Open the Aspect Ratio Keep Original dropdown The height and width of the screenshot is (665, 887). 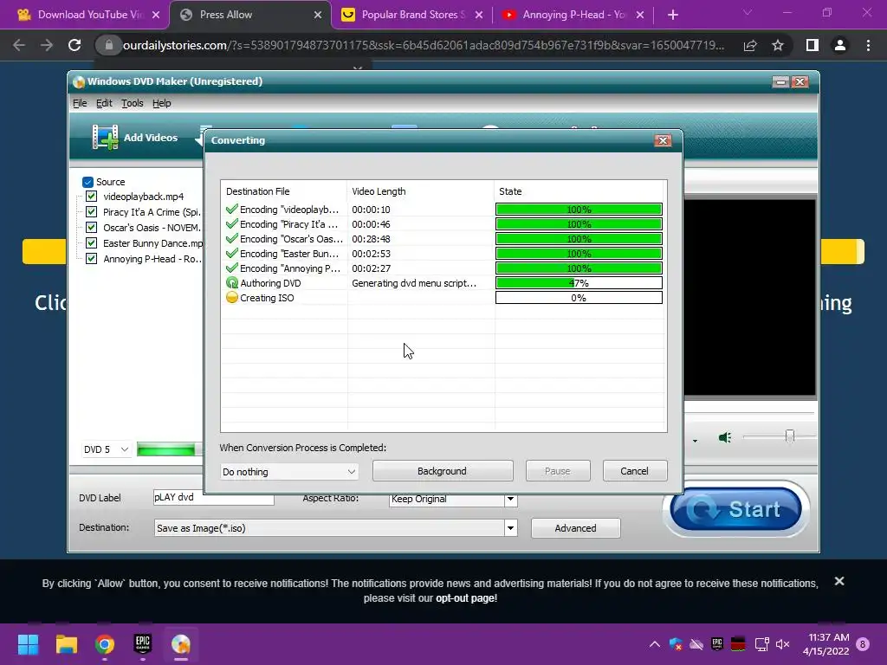click(453, 500)
